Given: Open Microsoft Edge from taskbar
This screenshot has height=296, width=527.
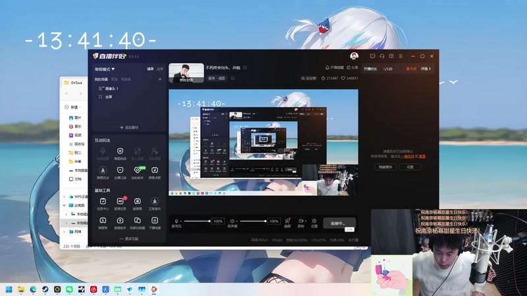Looking at the screenshot, I should (33, 289).
